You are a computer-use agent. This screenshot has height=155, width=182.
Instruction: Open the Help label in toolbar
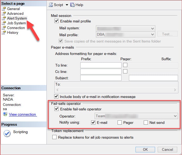[79, 5]
